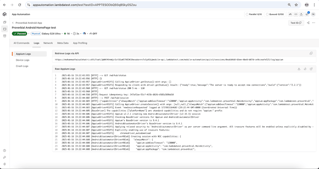Click the browser back arrow

pos(4,5)
